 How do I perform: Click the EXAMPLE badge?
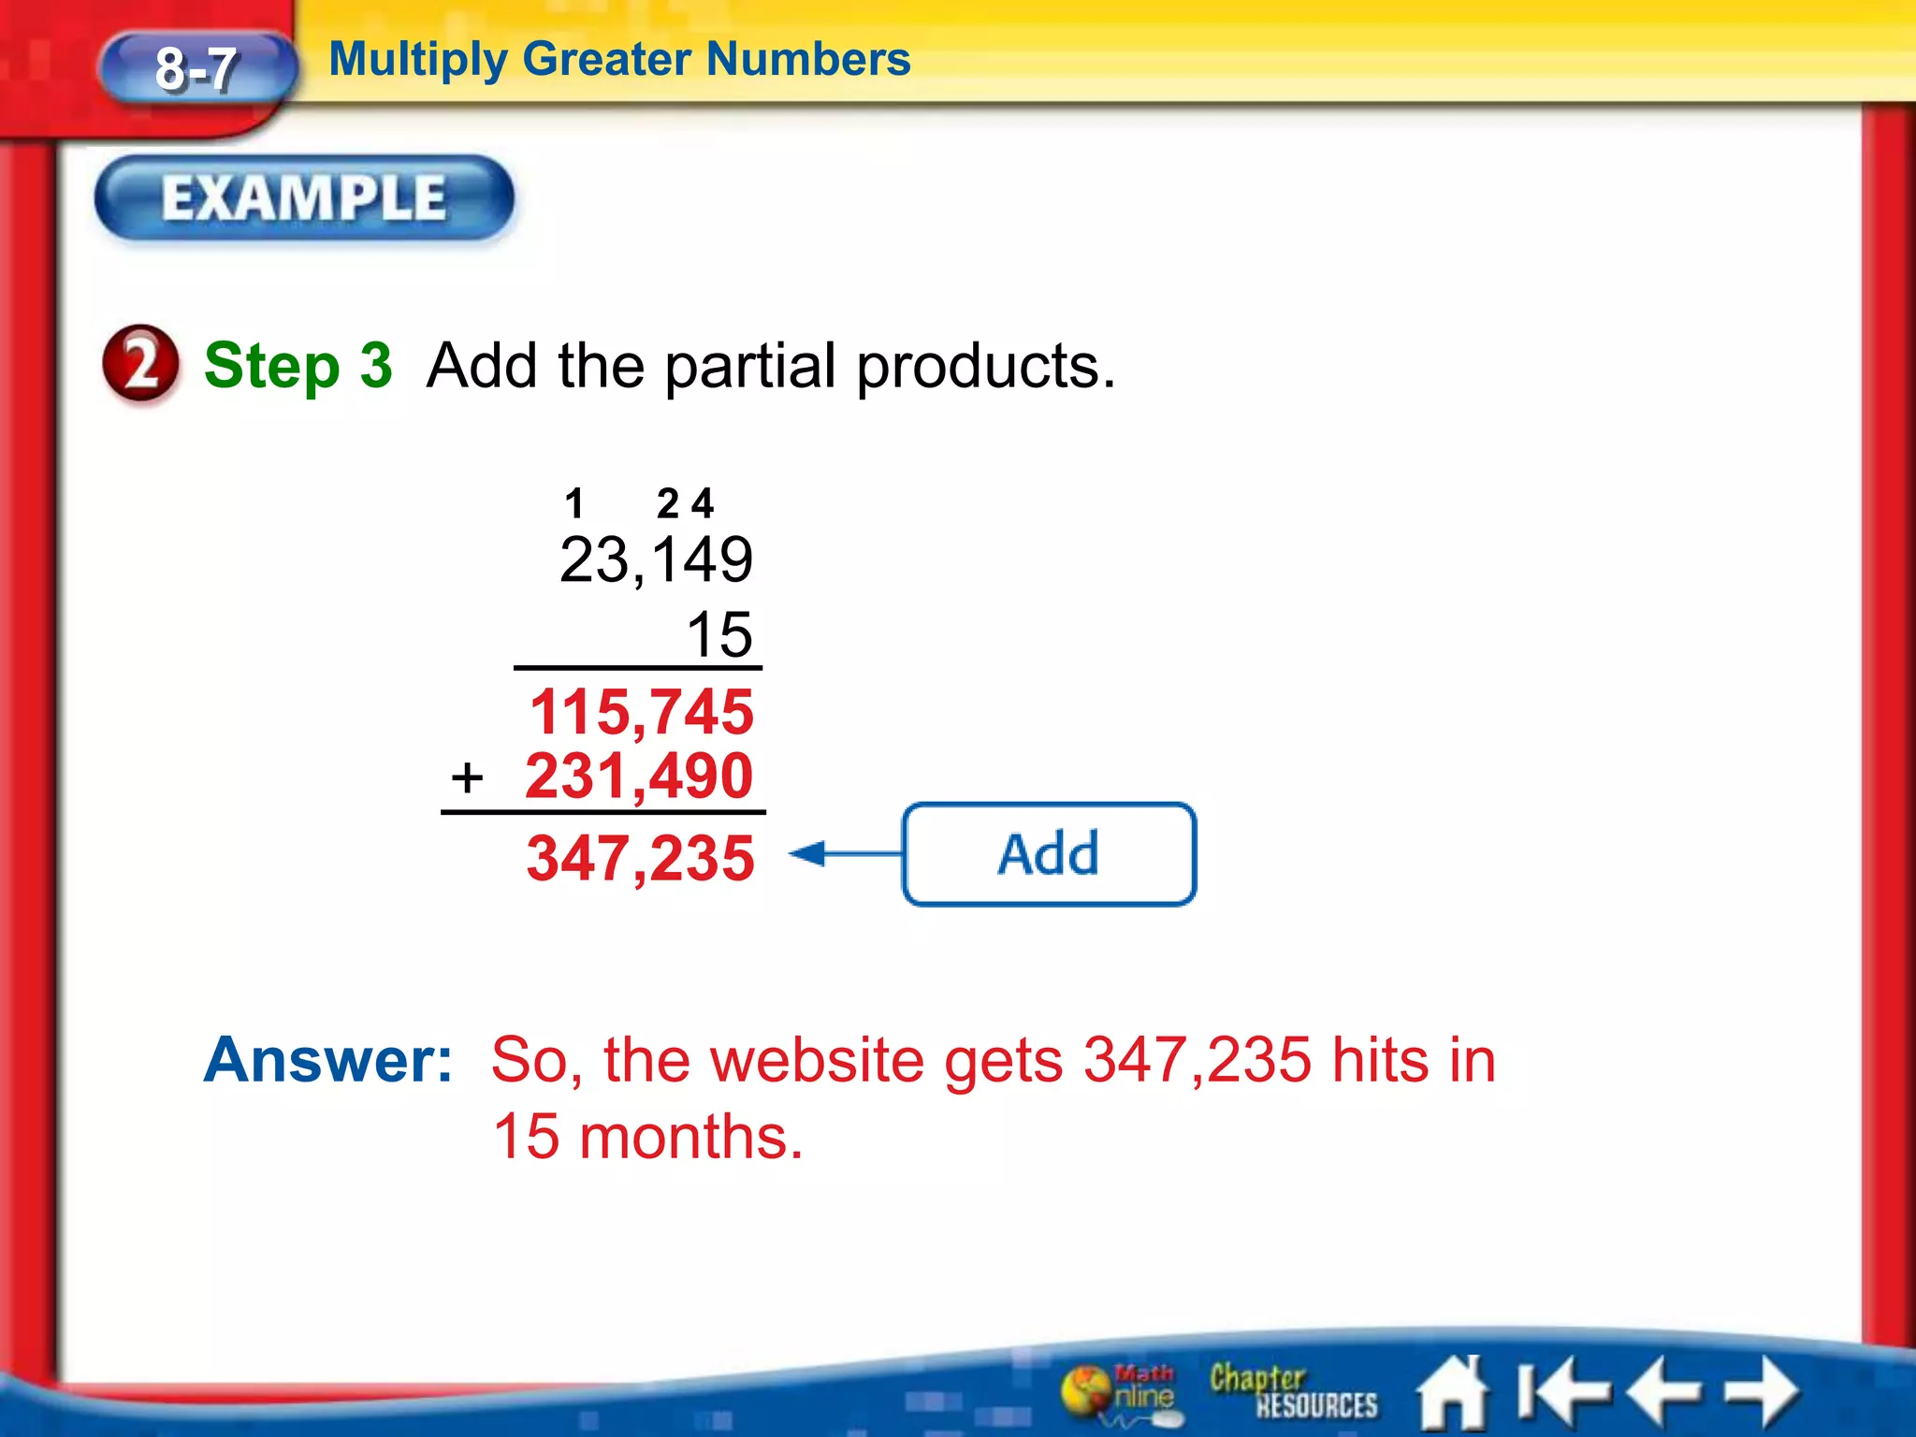click(304, 198)
